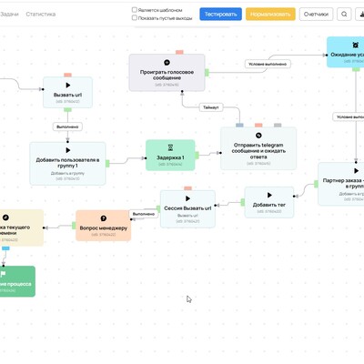
Task: Toggle the Показать пустые выходы checkbox
Action: (x=135, y=18)
